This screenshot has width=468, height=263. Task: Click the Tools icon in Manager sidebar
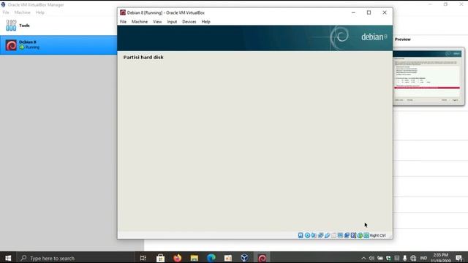pyautogui.click(x=11, y=26)
